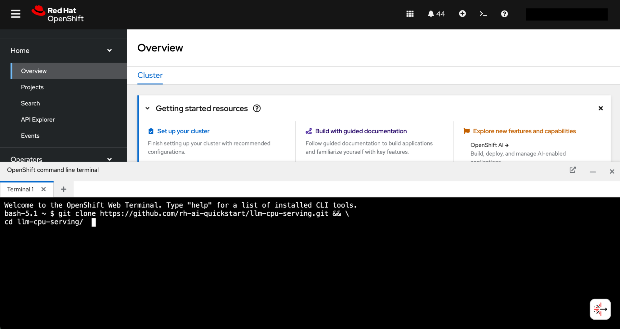Open the floating assistant icon button
Screen dimensions: 620x329
(x=600, y=309)
